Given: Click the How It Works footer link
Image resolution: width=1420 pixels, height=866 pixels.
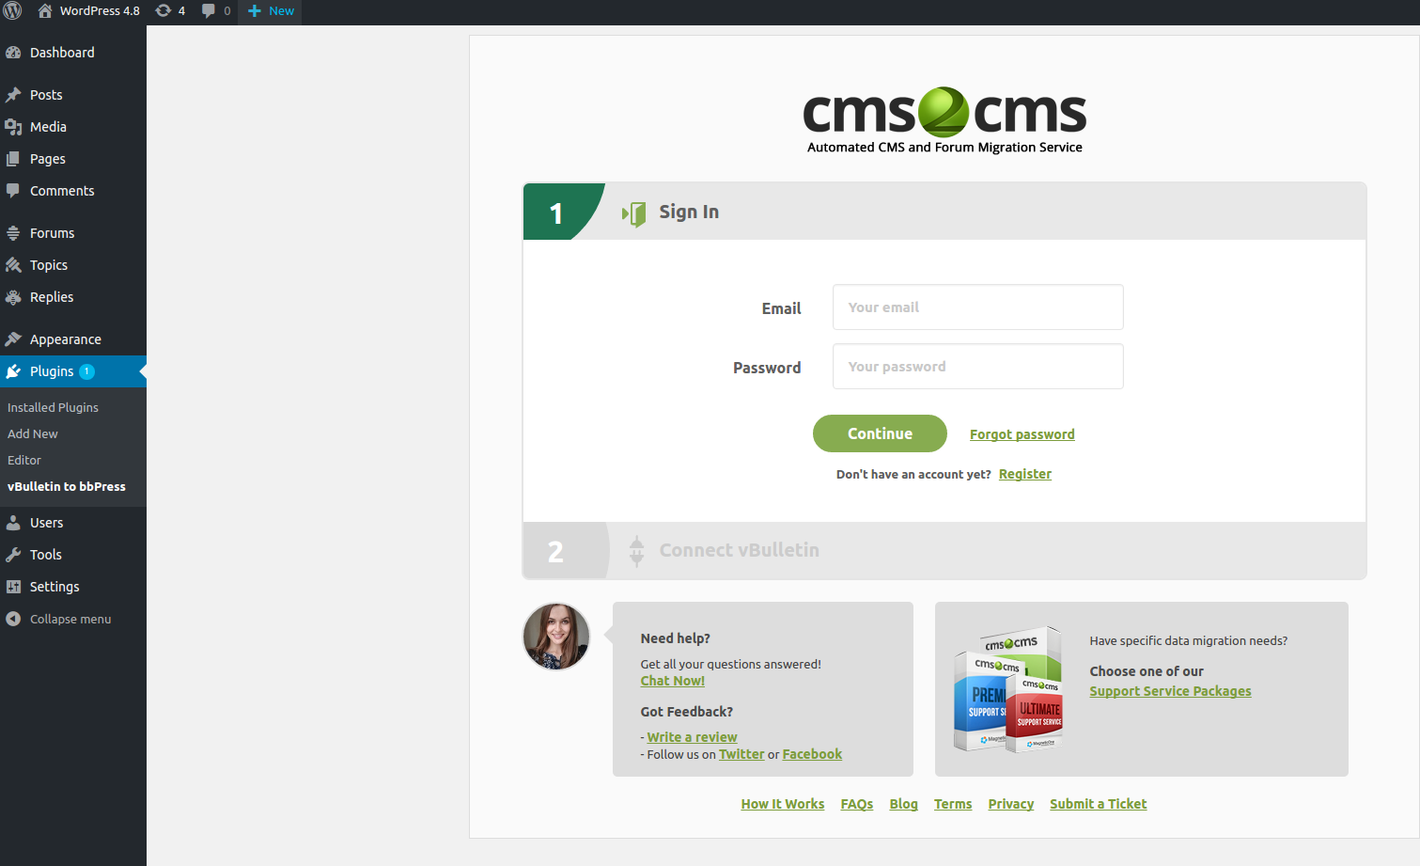Looking at the screenshot, I should click(x=783, y=804).
